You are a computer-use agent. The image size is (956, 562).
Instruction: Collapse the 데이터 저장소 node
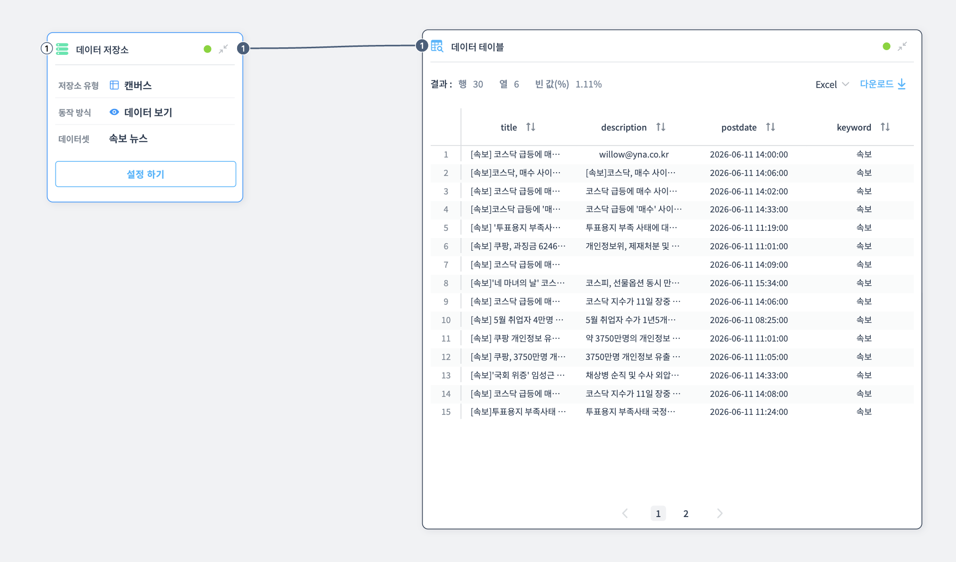223,49
